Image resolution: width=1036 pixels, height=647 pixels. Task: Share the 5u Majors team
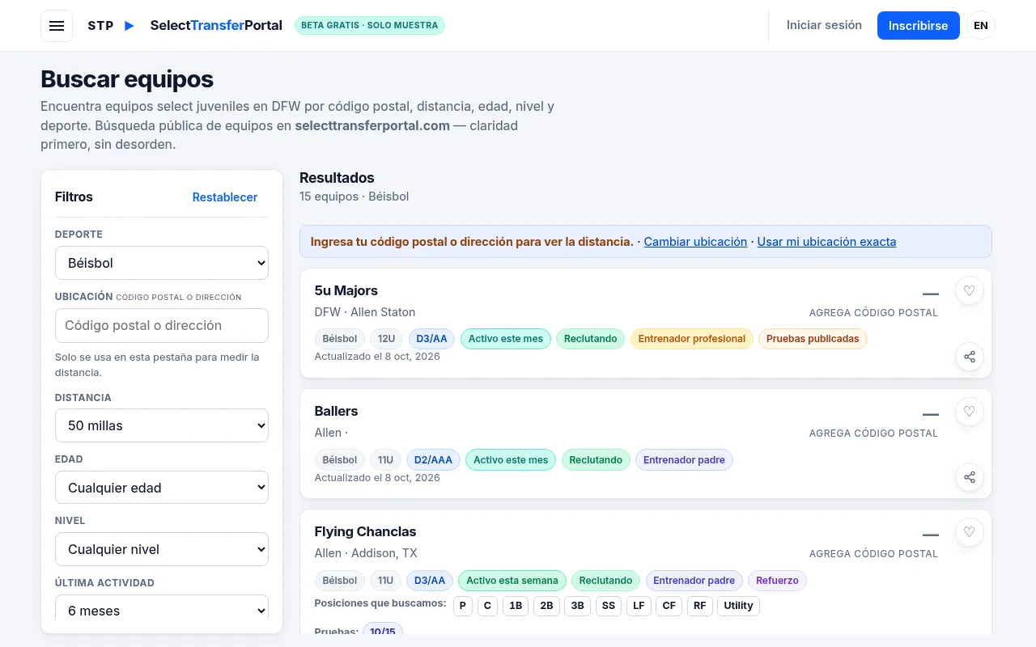click(970, 357)
